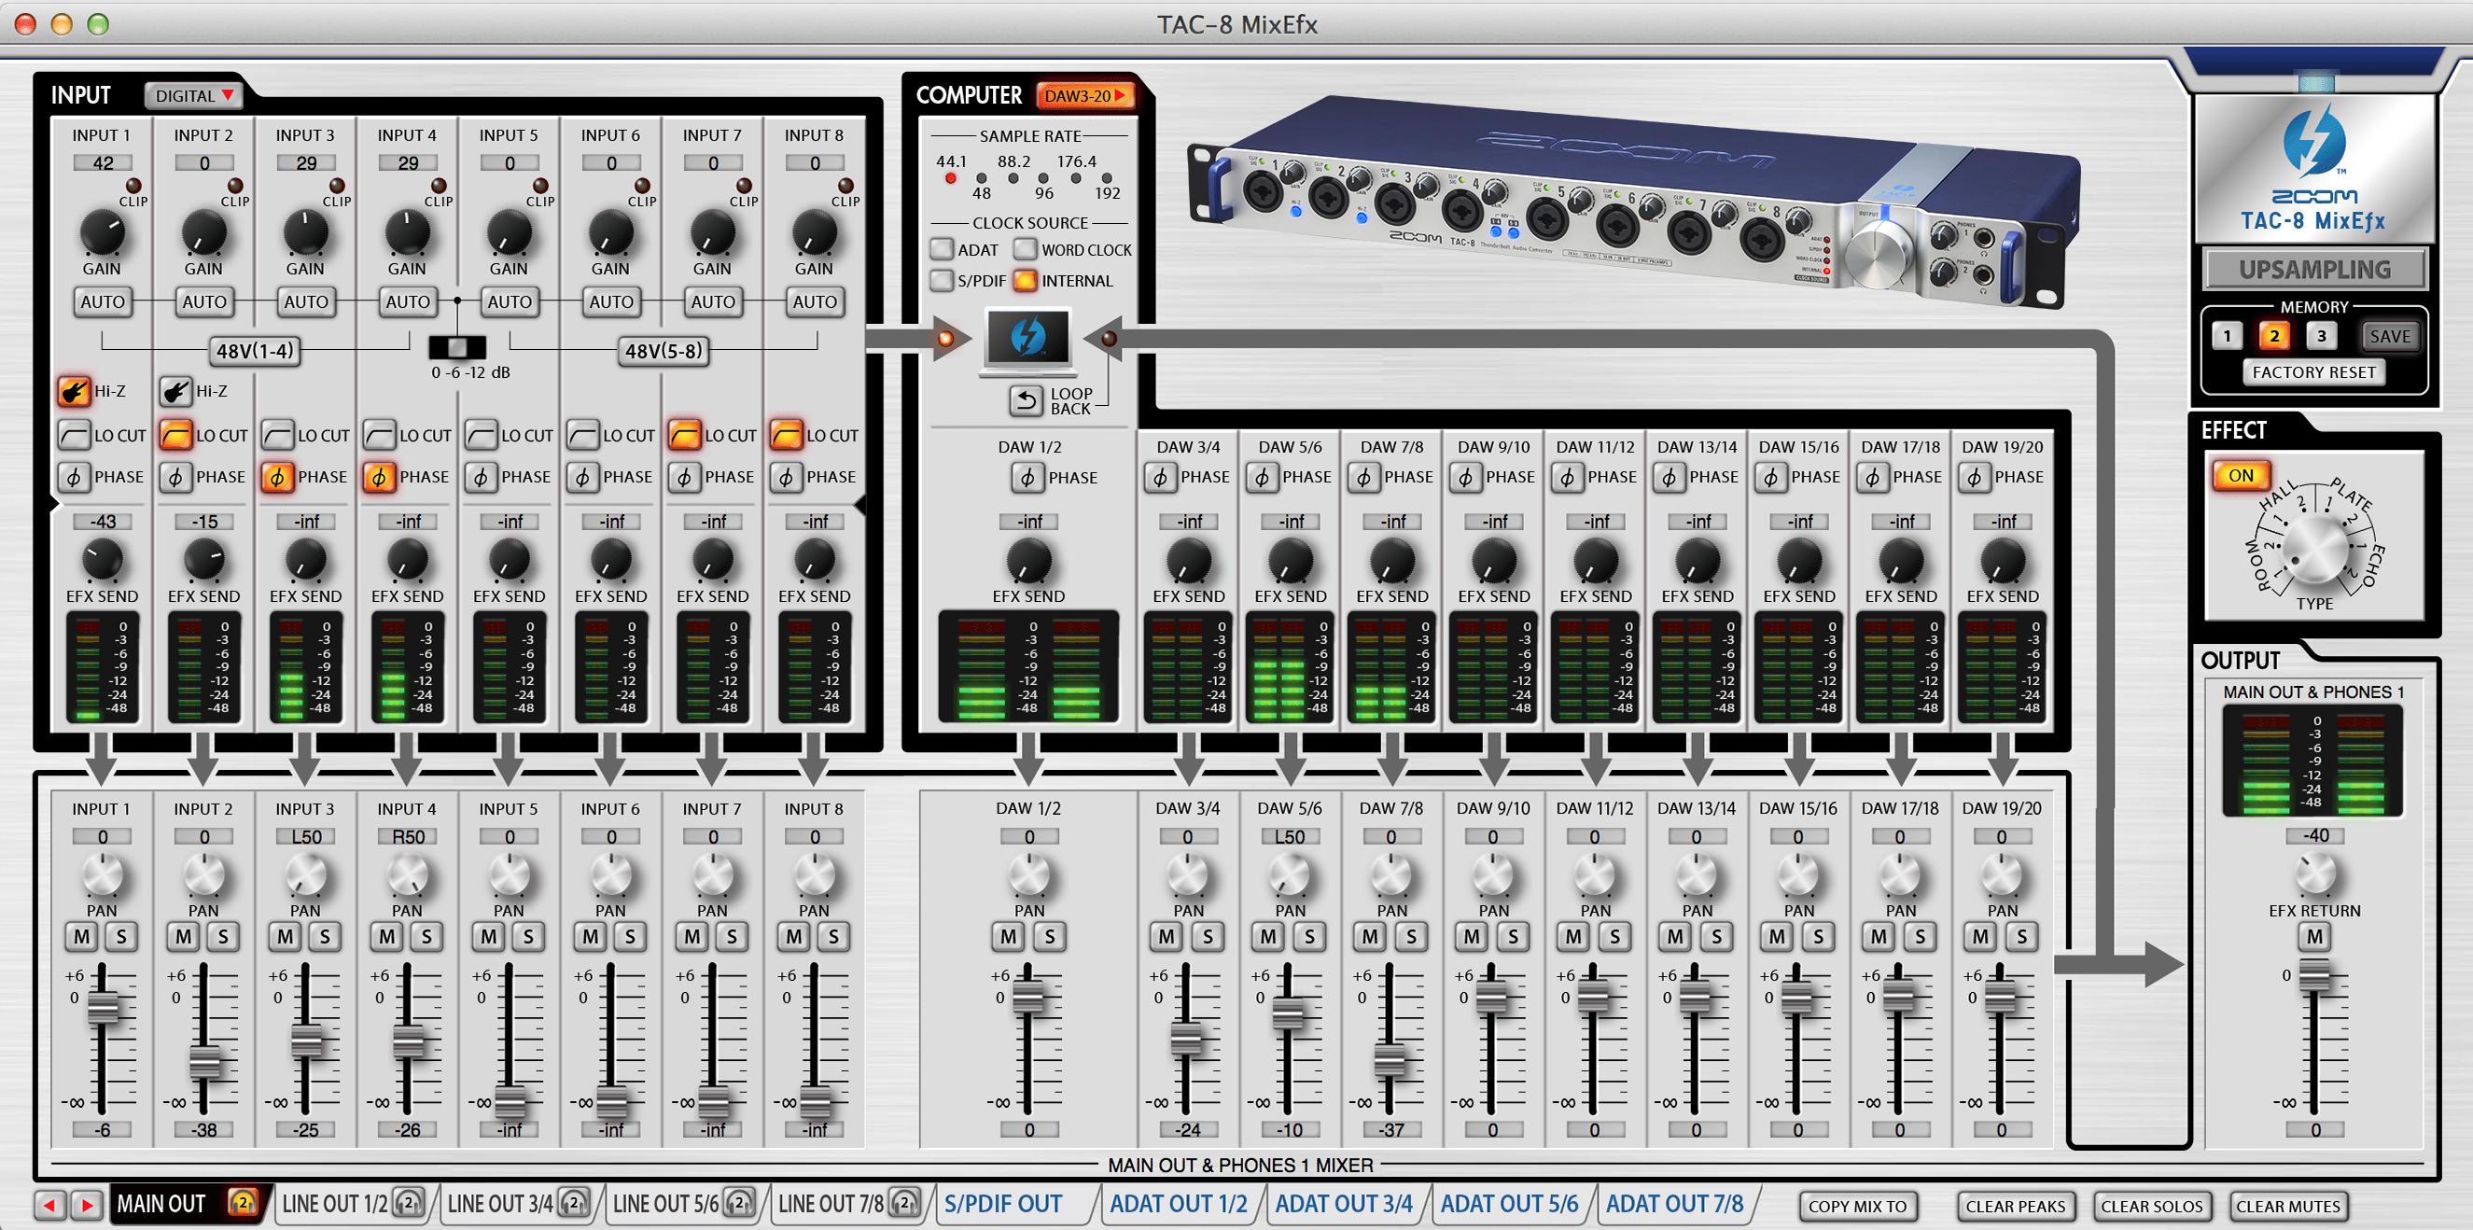The height and width of the screenshot is (1230, 2473).
Task: Open the LINE OUT 3/4 tab
Action: coord(500,1204)
